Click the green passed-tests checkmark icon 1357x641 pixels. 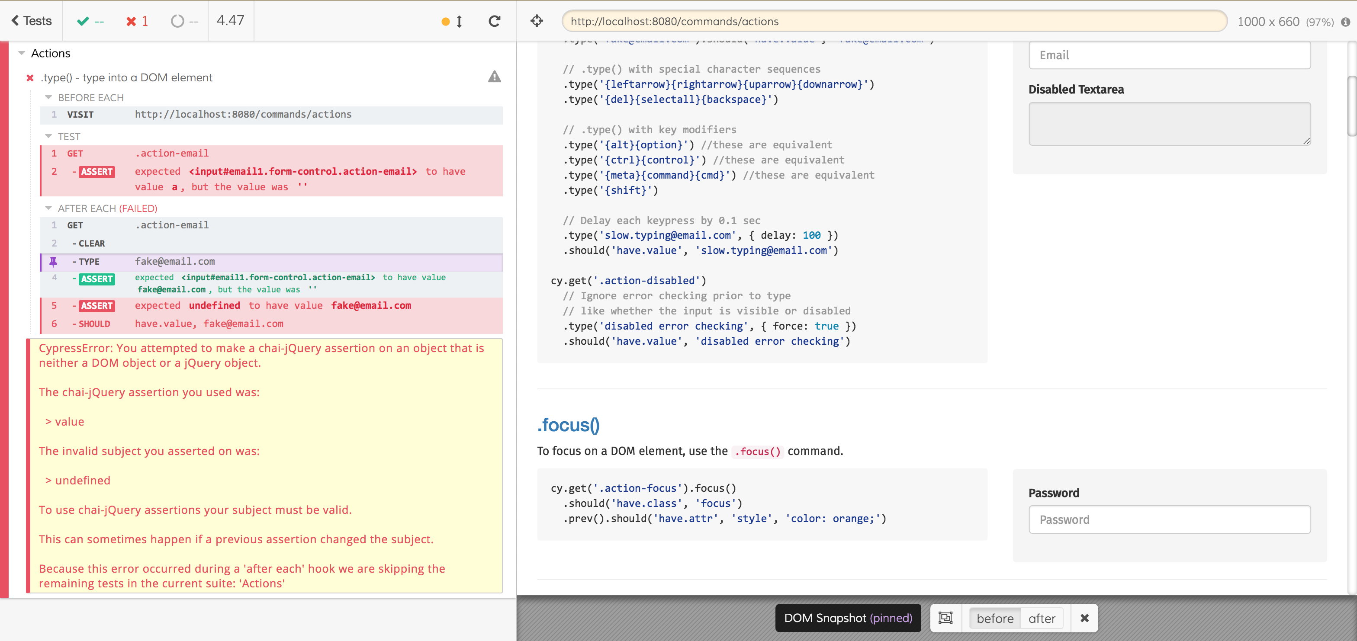[x=83, y=21]
